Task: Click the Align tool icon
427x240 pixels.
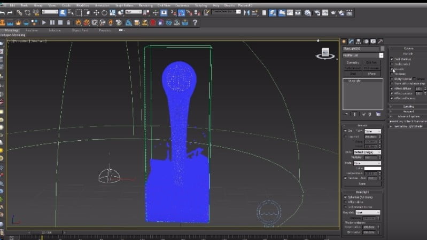Action: pos(254,12)
